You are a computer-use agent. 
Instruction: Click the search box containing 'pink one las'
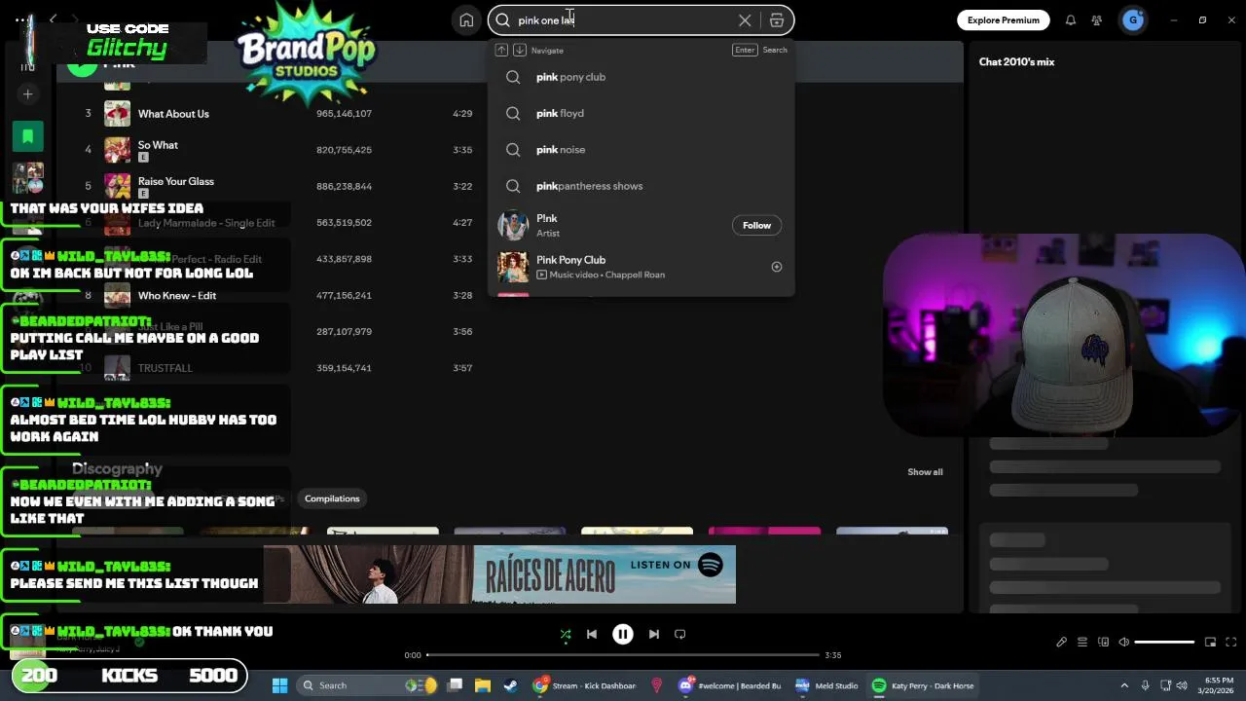tap(641, 19)
